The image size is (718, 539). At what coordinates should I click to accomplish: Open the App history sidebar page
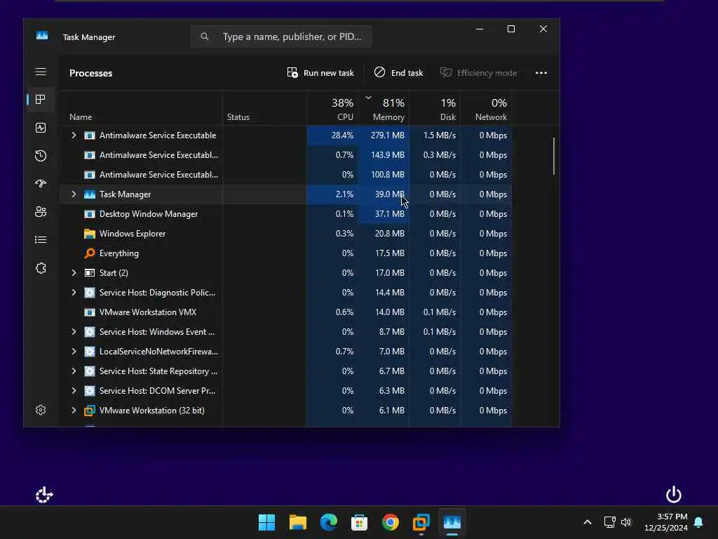[x=41, y=156]
